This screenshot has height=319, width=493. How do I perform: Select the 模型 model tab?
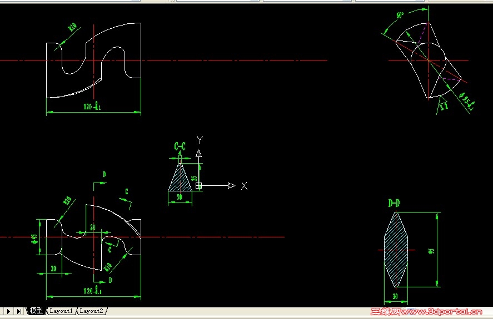click(x=36, y=311)
